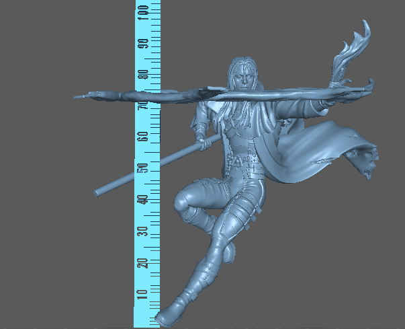
Task: Select the 10 mark on the ruler
Action: (x=143, y=293)
